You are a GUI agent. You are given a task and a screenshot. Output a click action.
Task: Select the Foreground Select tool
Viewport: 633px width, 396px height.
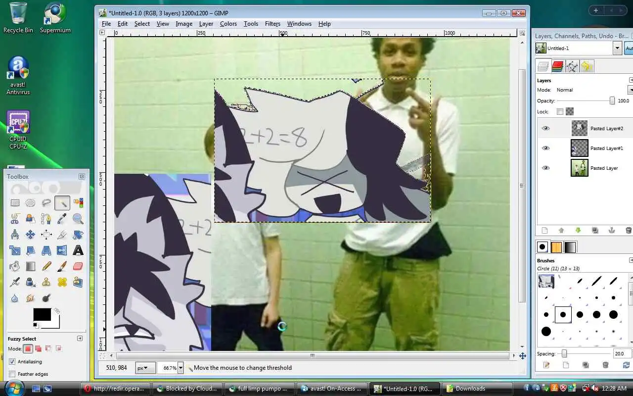pos(31,218)
